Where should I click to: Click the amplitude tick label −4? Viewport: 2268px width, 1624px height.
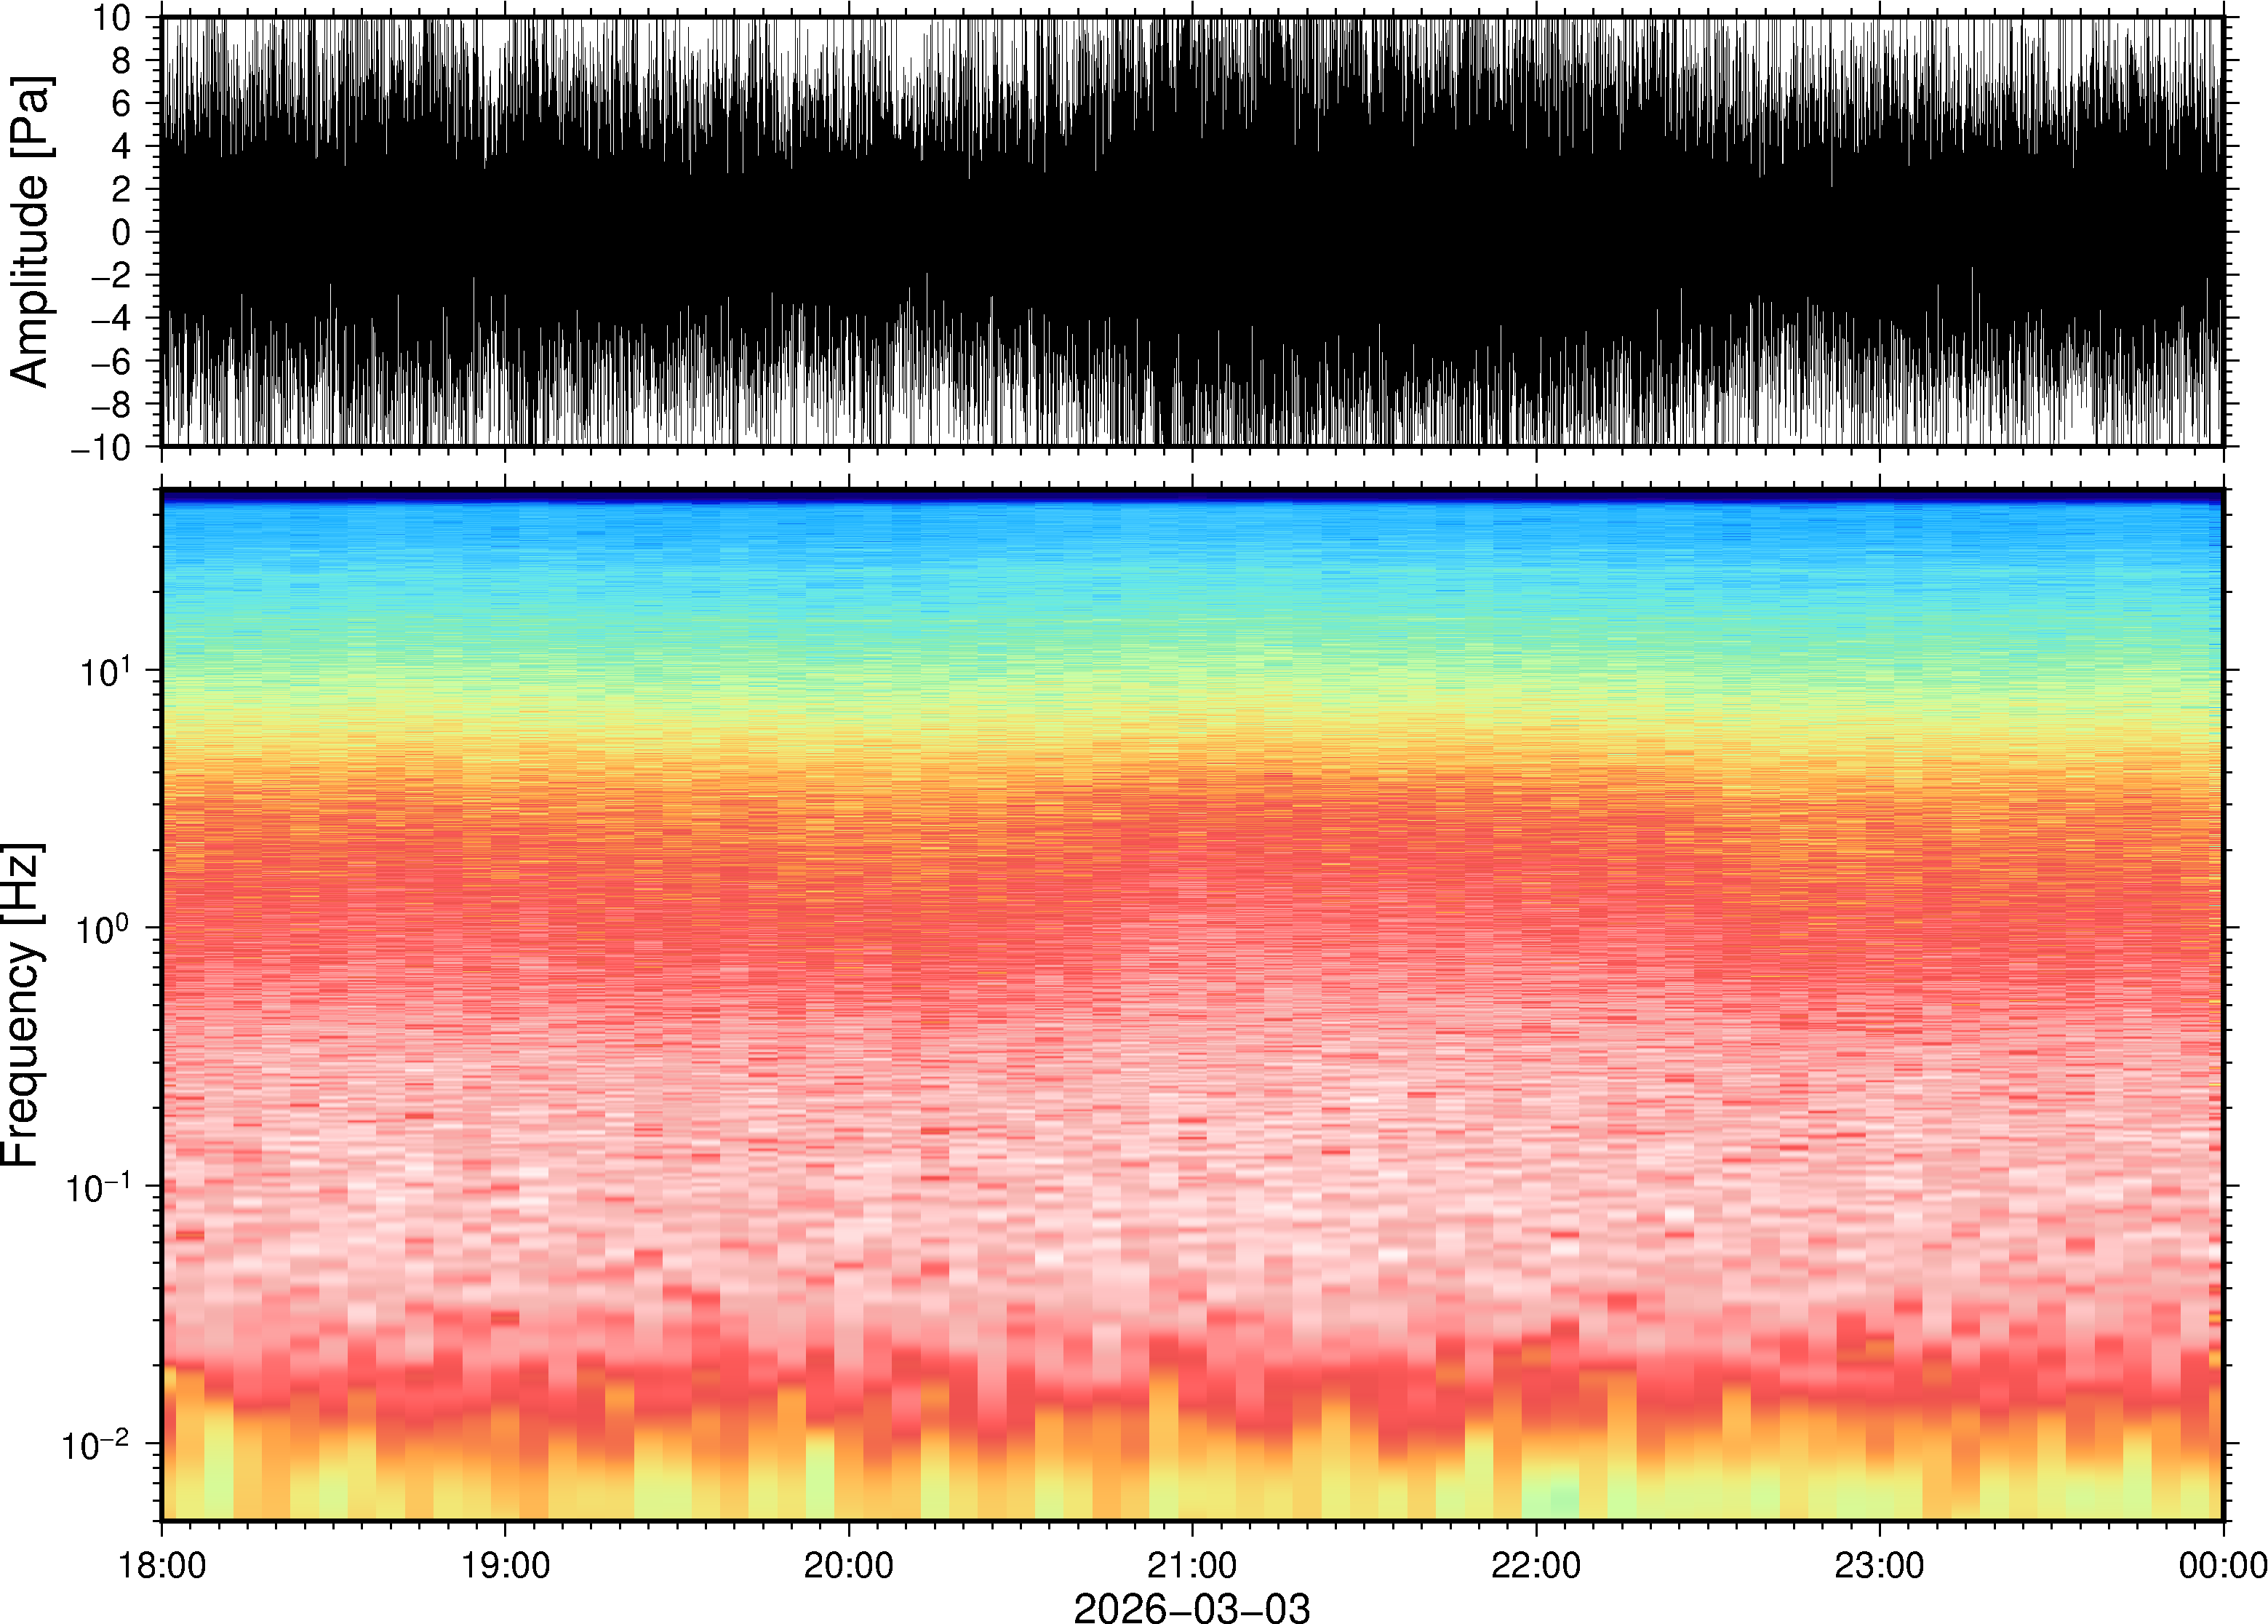(x=110, y=318)
